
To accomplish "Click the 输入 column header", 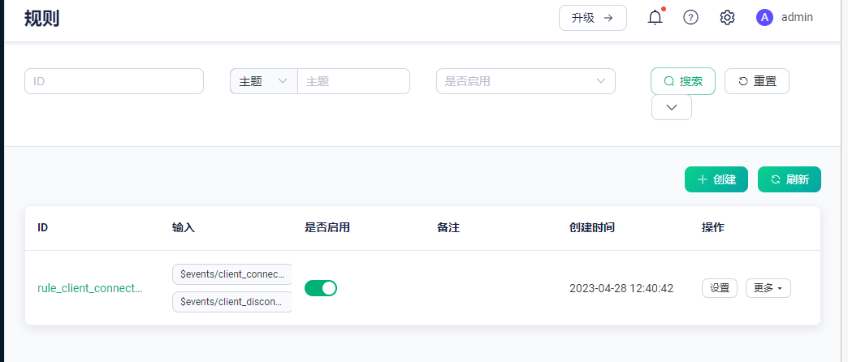I will pos(184,227).
